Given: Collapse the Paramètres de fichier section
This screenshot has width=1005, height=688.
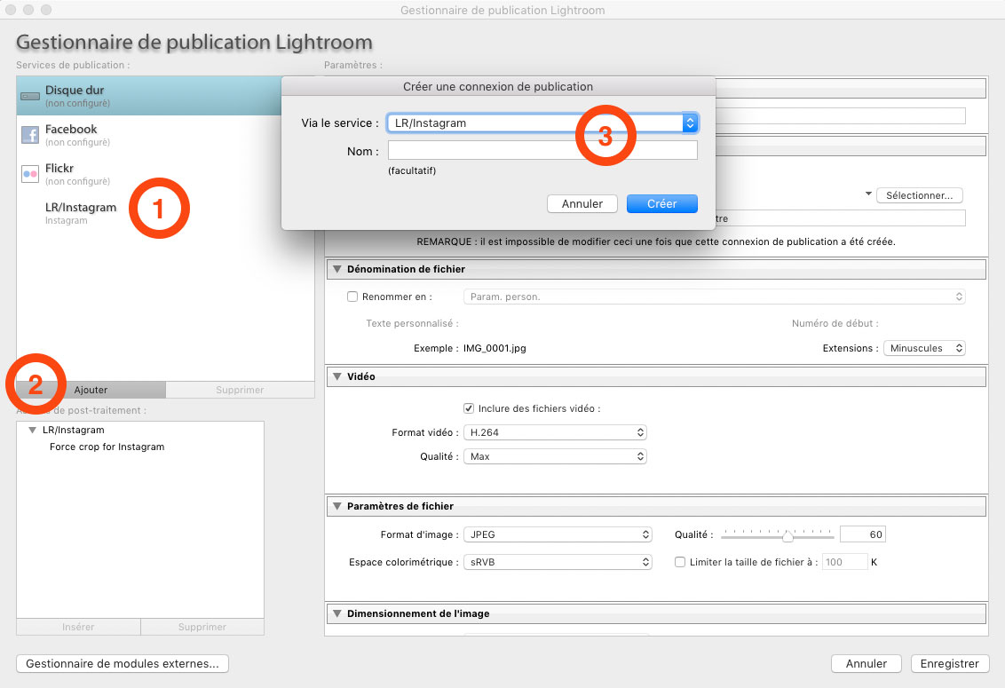Looking at the screenshot, I should (337, 506).
